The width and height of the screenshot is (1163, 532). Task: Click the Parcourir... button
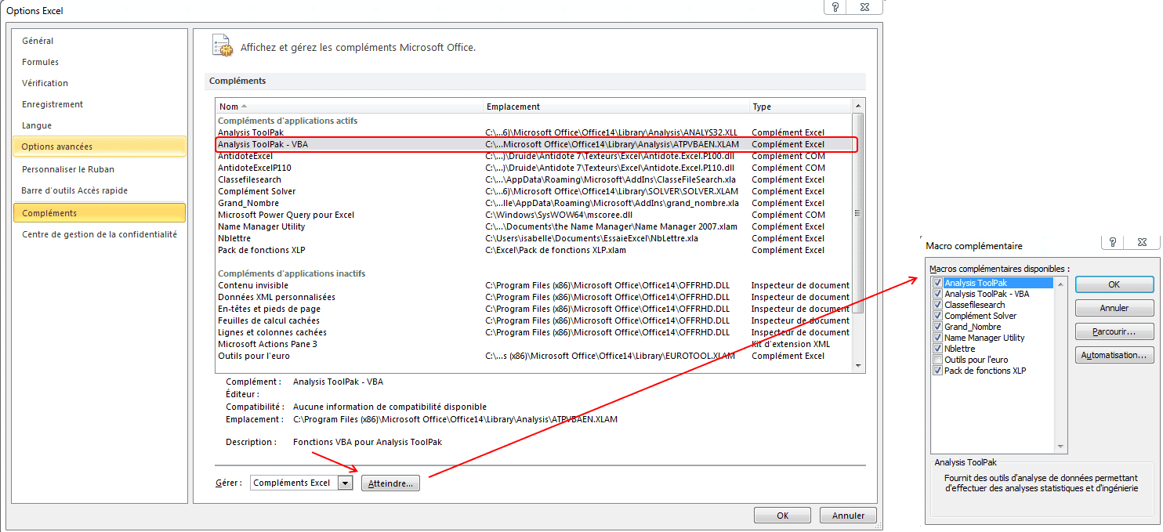click(1114, 331)
